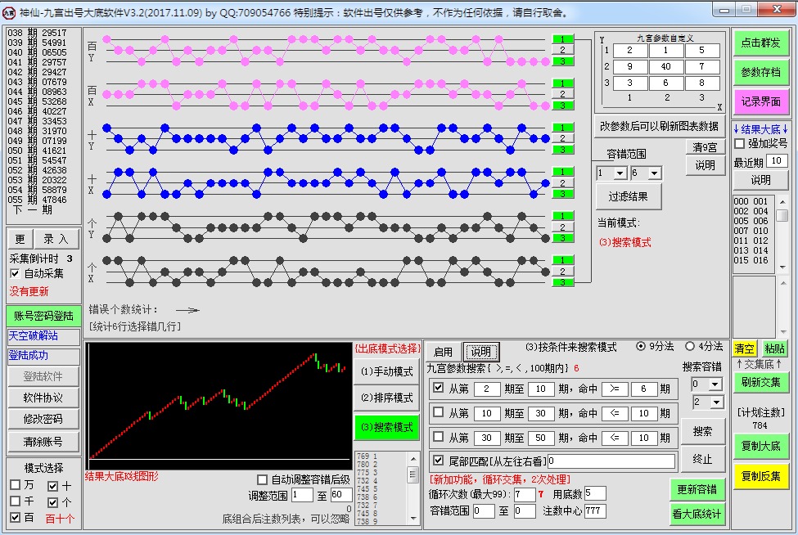Switch to (1)手动模式
The image size is (798, 535).
click(x=386, y=371)
